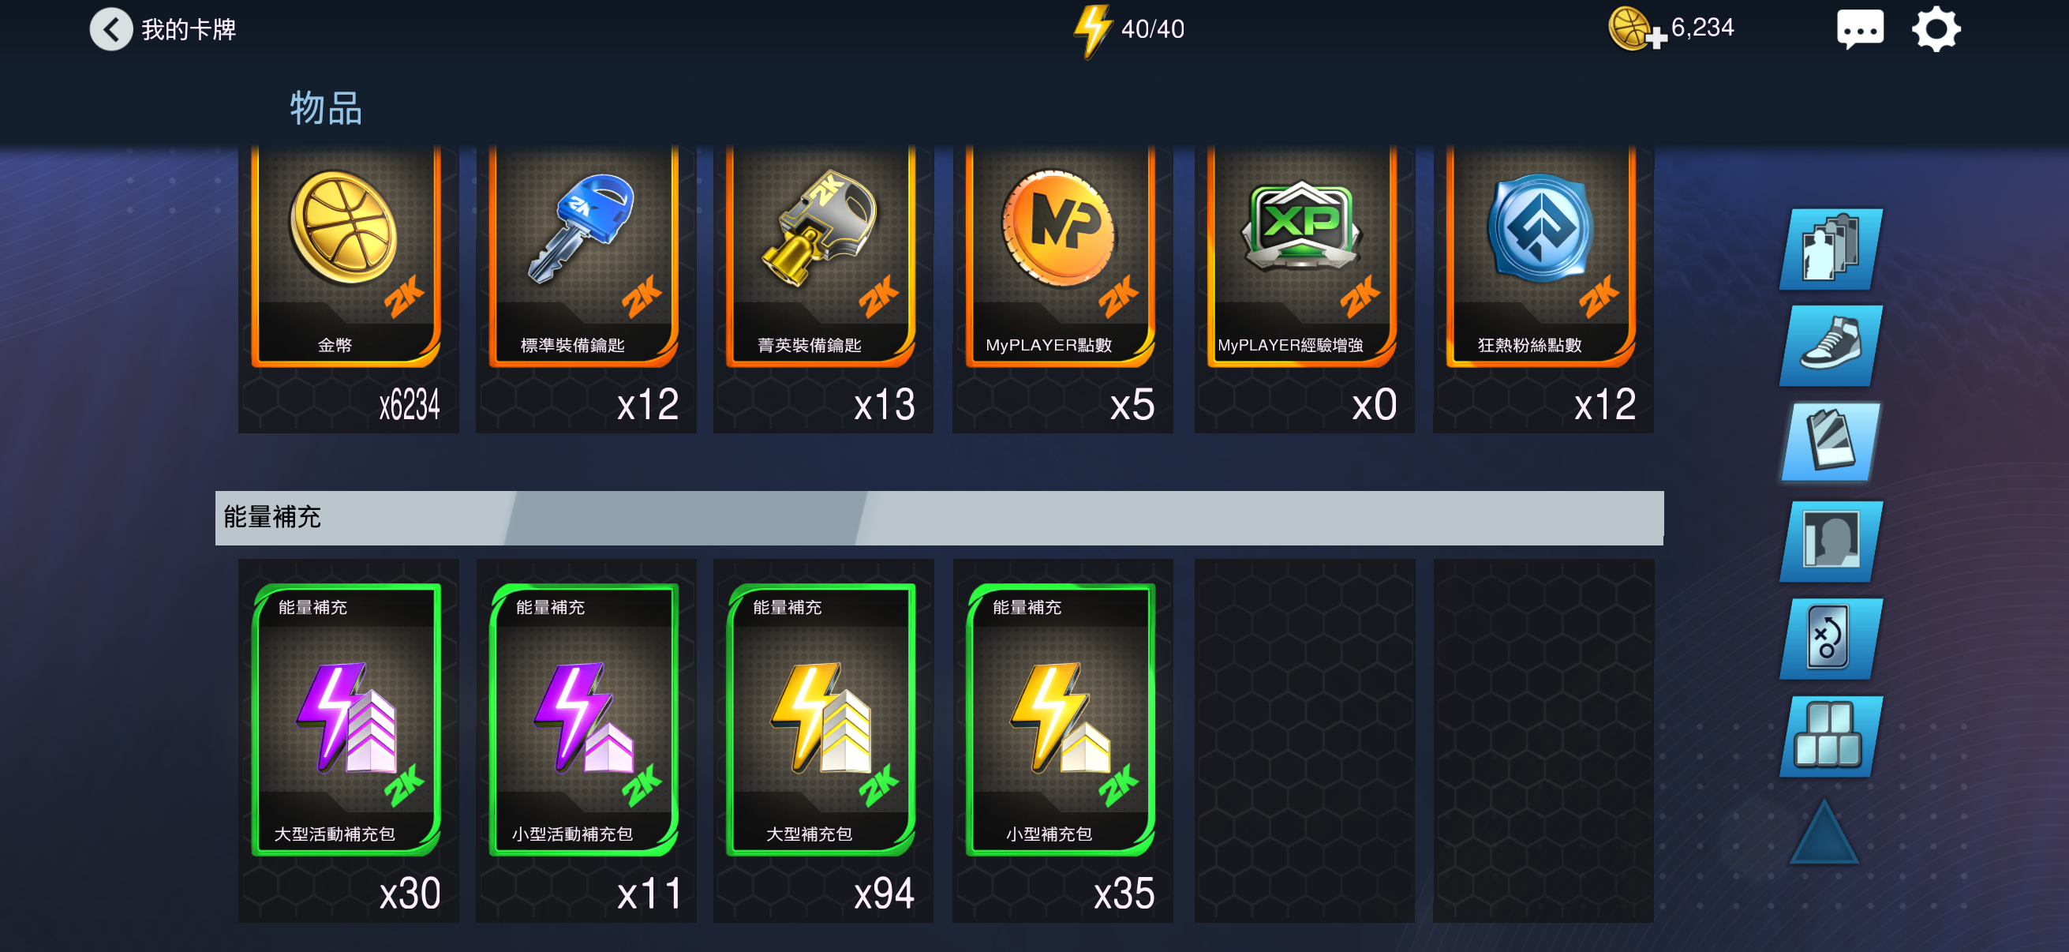Viewport: 2069px width, 952px height.
Task: Select the MyPLAYER經驗增強 XP card
Action: (1304, 287)
